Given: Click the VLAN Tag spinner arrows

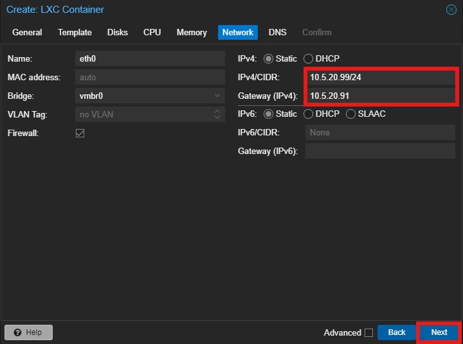Looking at the screenshot, I should click(x=218, y=114).
